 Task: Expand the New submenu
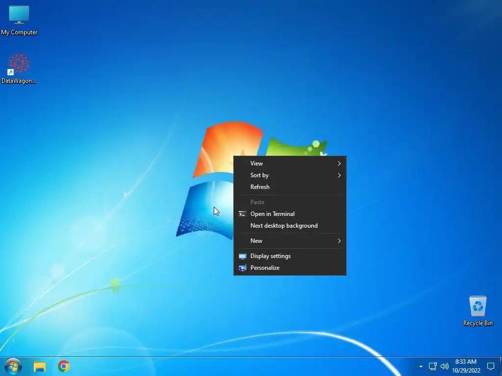(290, 241)
